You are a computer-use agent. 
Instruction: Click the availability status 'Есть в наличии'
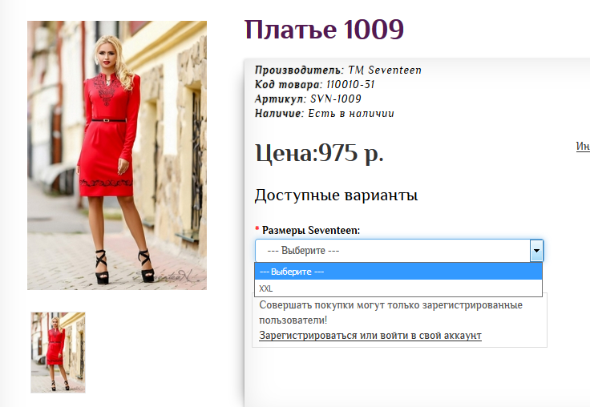(x=350, y=113)
